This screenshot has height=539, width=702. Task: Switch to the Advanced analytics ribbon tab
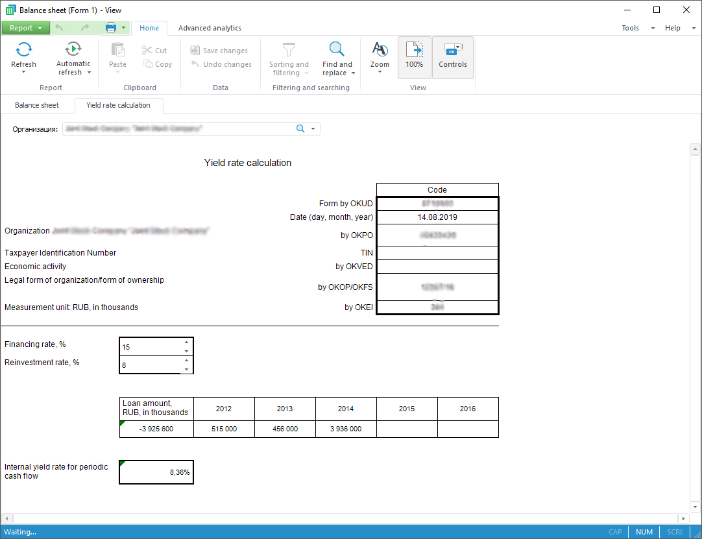tap(210, 28)
